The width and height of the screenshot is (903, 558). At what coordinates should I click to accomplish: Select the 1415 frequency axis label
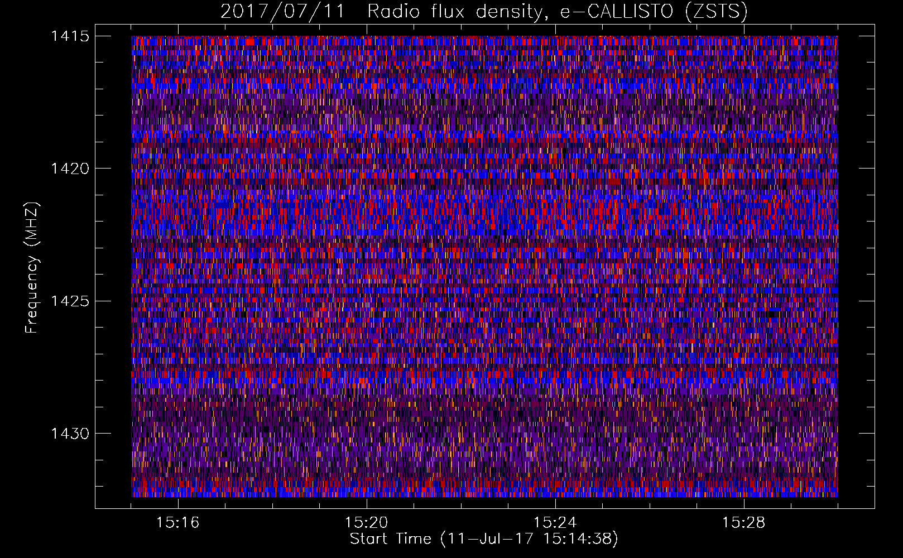(x=70, y=36)
